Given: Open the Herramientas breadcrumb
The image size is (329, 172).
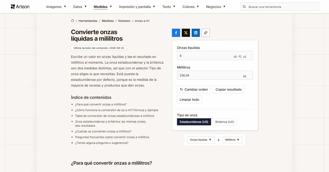Looking at the screenshot, I should click(88, 21).
